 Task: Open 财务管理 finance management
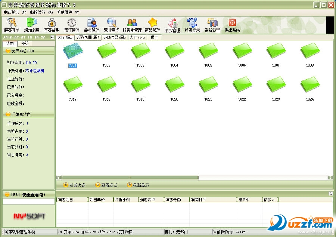point(172,25)
